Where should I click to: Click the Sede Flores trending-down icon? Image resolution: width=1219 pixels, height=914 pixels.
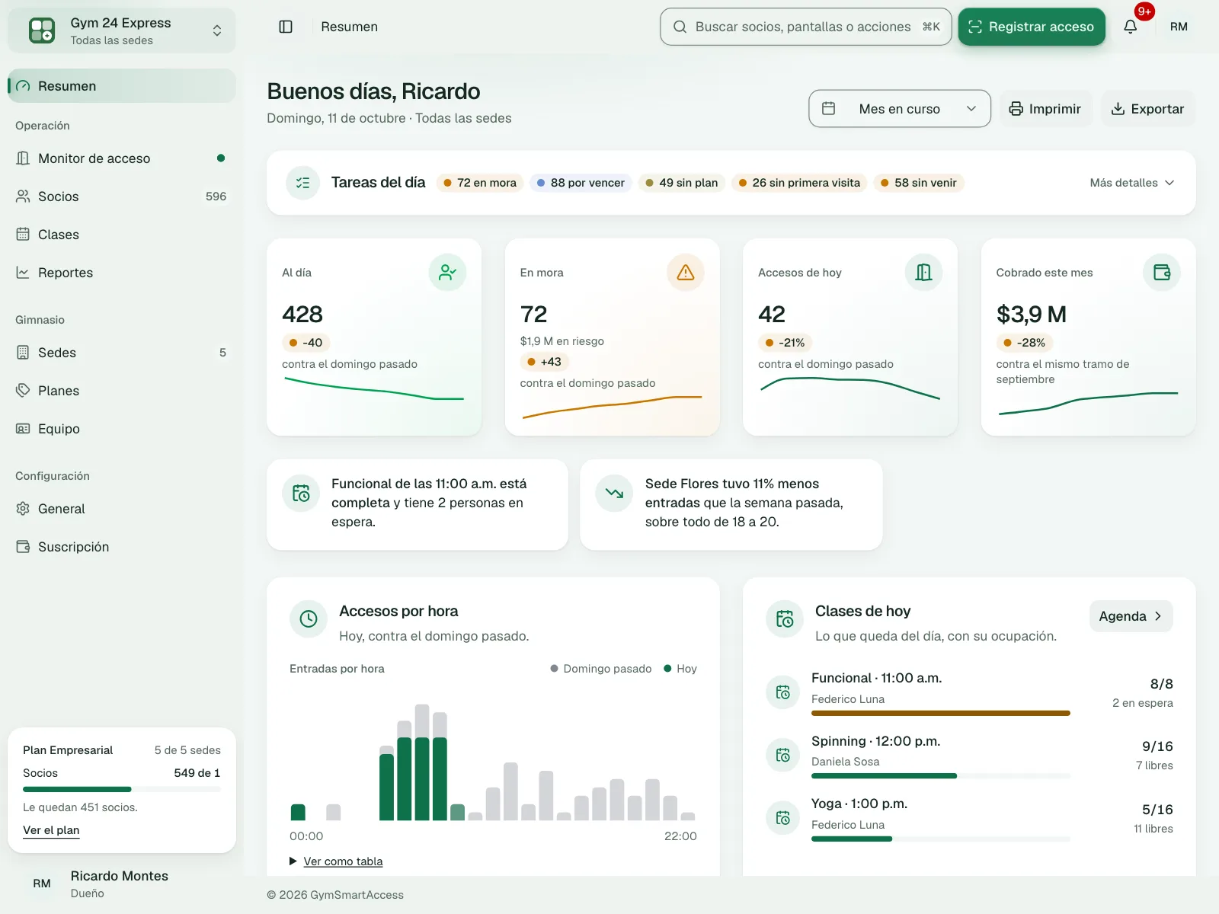coord(614,493)
